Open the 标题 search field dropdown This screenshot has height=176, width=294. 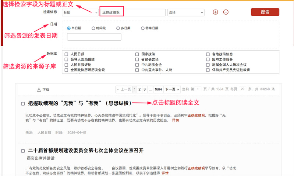tap(76, 12)
